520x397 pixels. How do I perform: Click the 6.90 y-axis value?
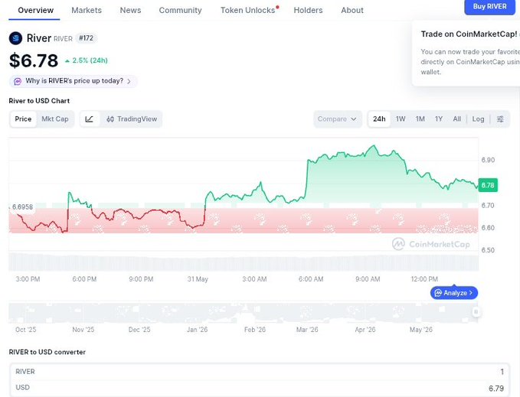[488, 160]
